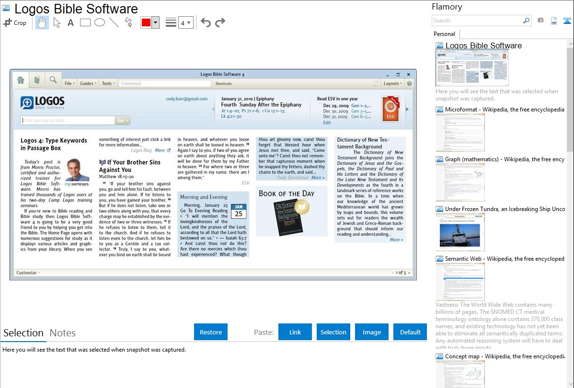Select the arrow pointer tool
Viewport: 574px width, 388px height.
click(57, 22)
